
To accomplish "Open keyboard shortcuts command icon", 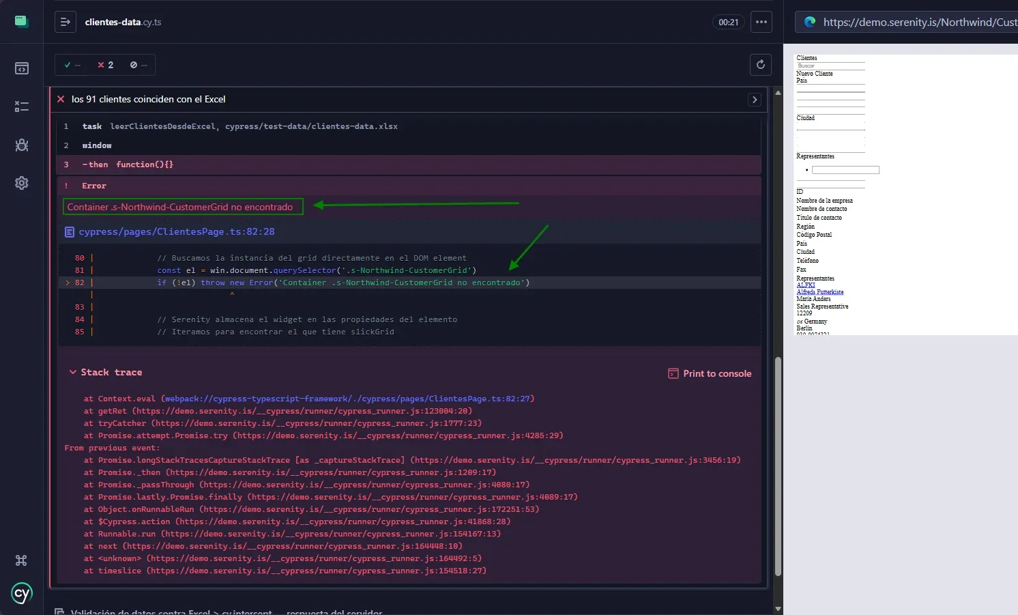I will pyautogui.click(x=21, y=560).
